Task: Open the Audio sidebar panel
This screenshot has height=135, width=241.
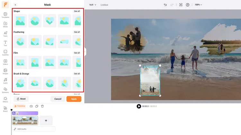Action: tap(5, 81)
